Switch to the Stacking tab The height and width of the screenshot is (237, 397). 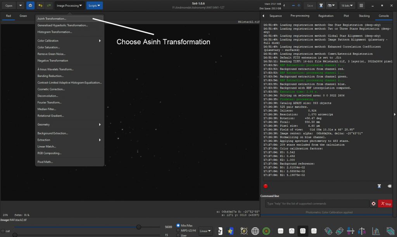pos(364,16)
